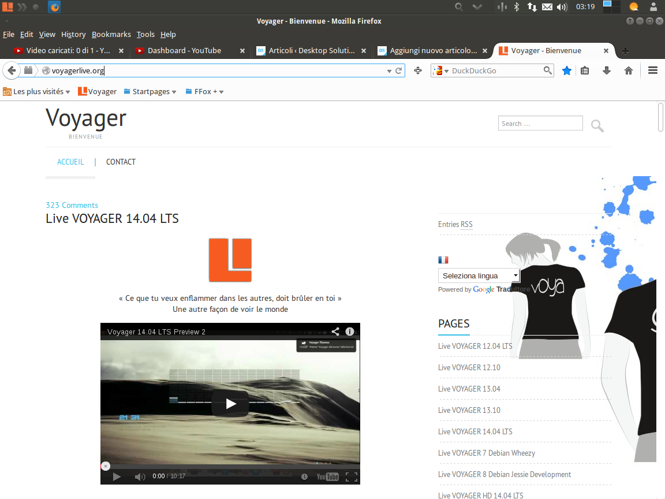Click the Firefox back arrow button
This screenshot has height=499, width=665.
[x=11, y=70]
